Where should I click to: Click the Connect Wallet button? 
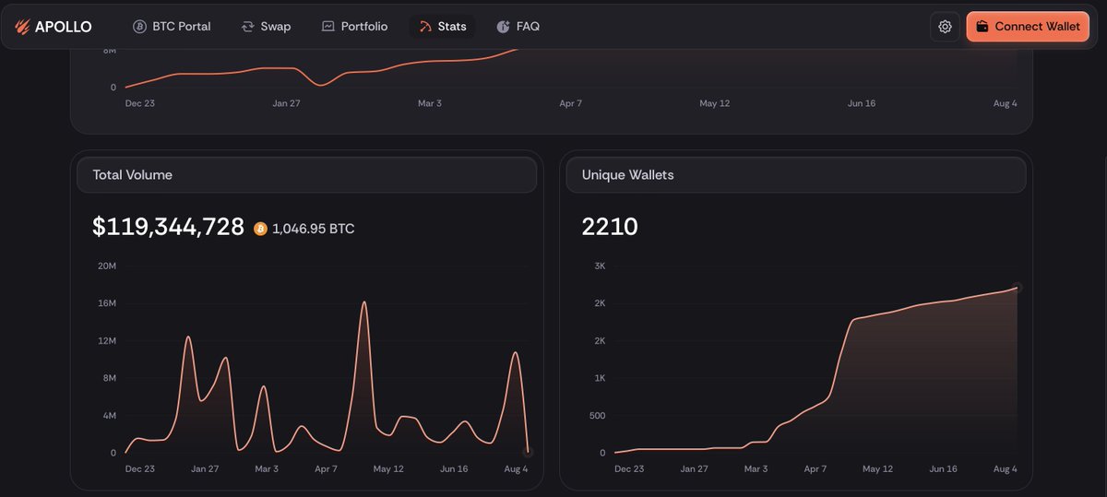[1028, 27]
